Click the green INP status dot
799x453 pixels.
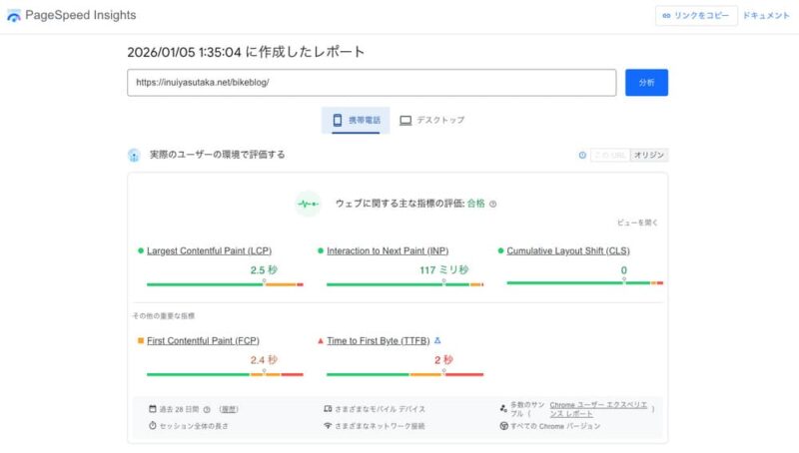click(x=321, y=250)
